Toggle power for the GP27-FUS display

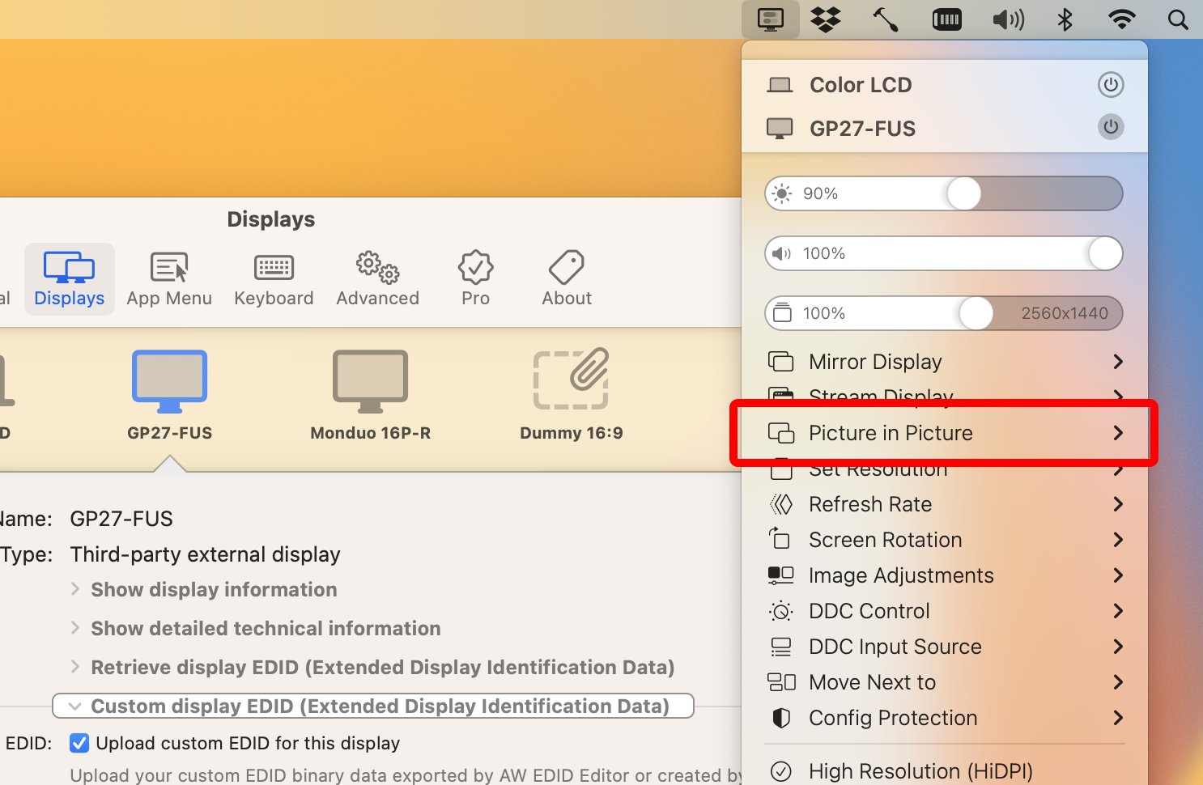[1111, 127]
